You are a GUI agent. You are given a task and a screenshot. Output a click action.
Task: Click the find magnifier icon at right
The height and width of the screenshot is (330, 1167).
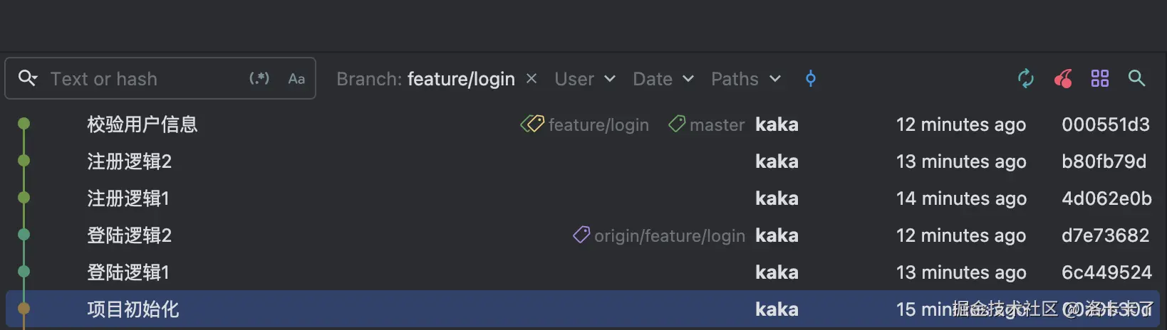click(x=1137, y=78)
